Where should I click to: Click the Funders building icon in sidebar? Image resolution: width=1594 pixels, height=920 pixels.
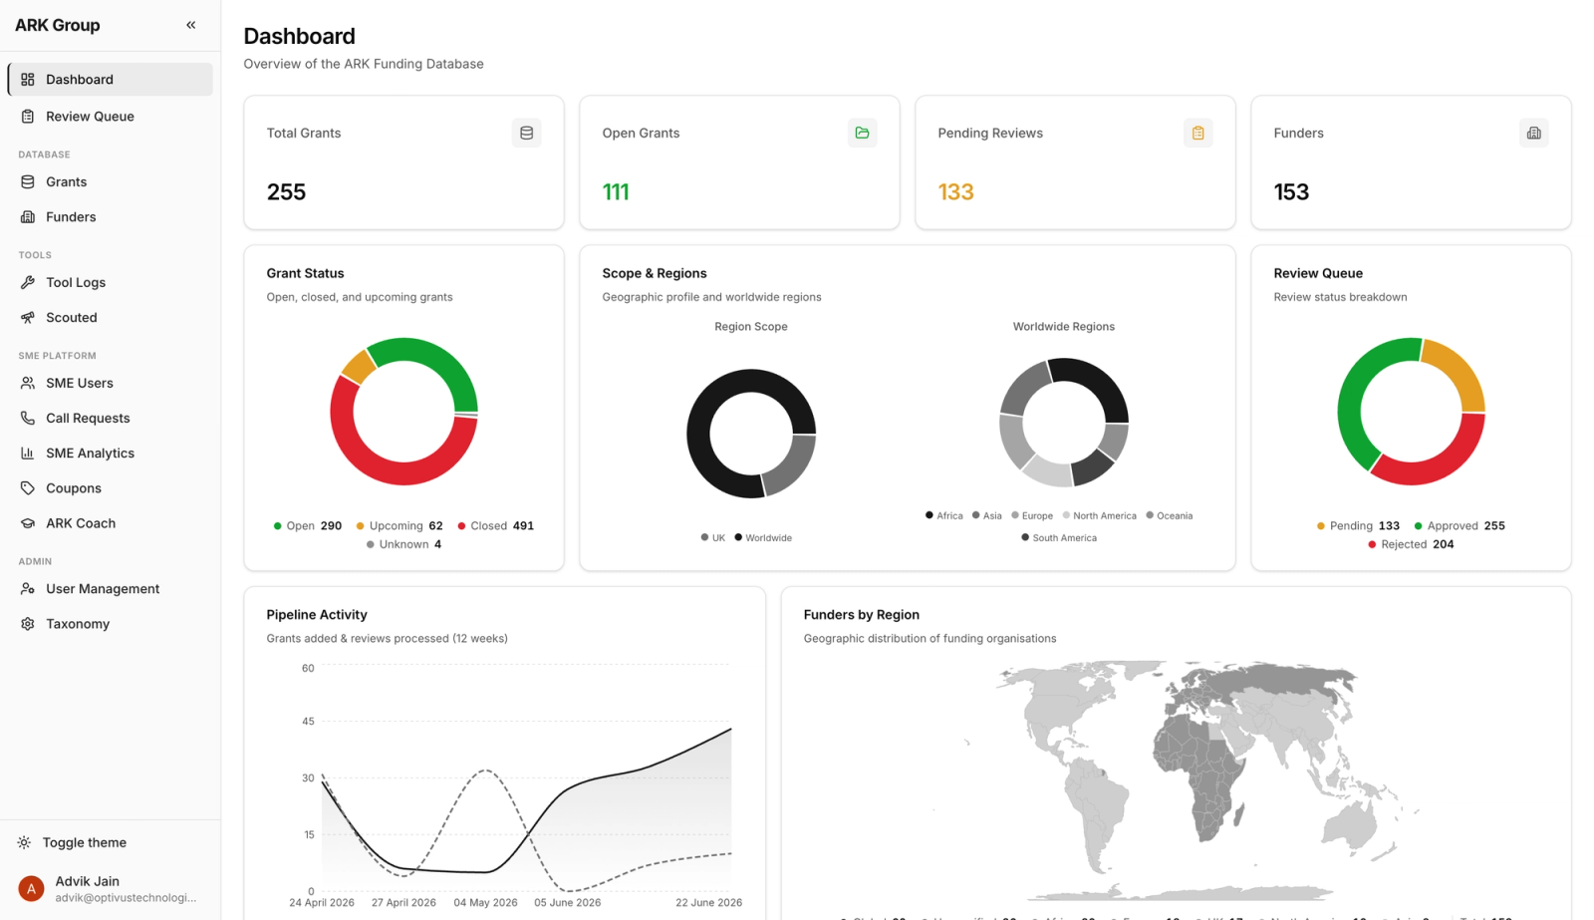coord(28,217)
